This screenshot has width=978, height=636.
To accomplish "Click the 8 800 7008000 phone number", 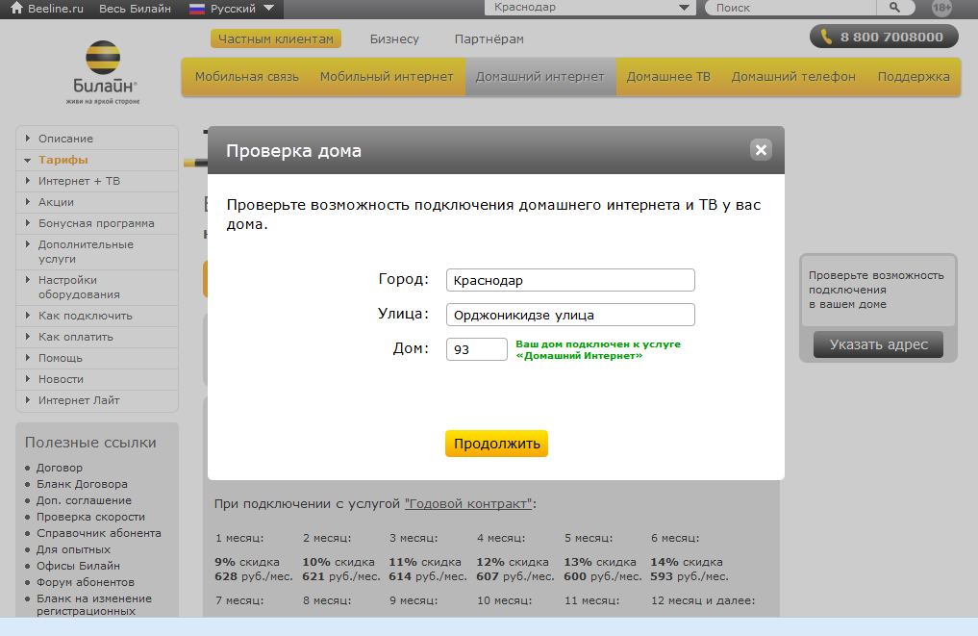I will pos(891,37).
